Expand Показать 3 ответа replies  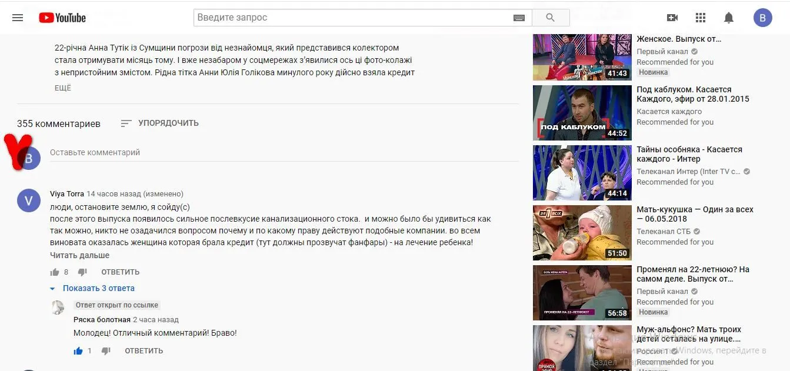[98, 288]
